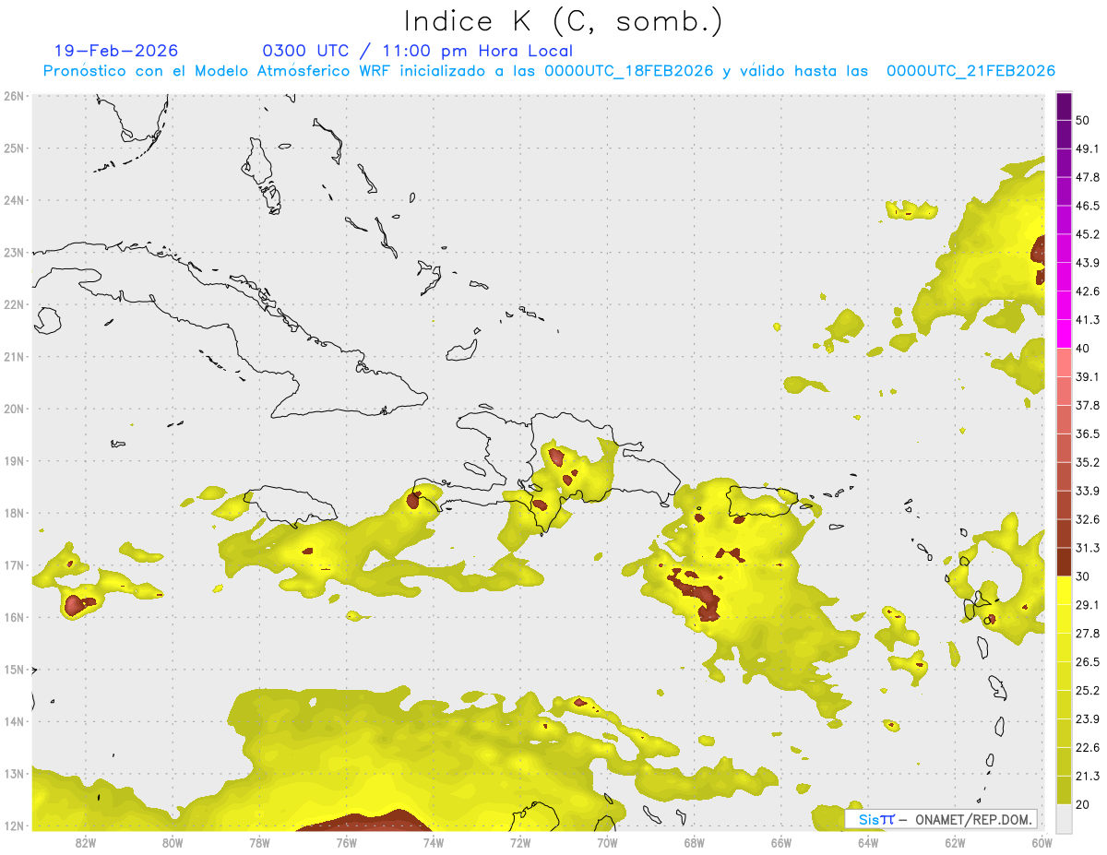Image resolution: width=1107 pixels, height=855 pixels.
Task: Click the '19N' latitude label
Action: [x=14, y=460]
